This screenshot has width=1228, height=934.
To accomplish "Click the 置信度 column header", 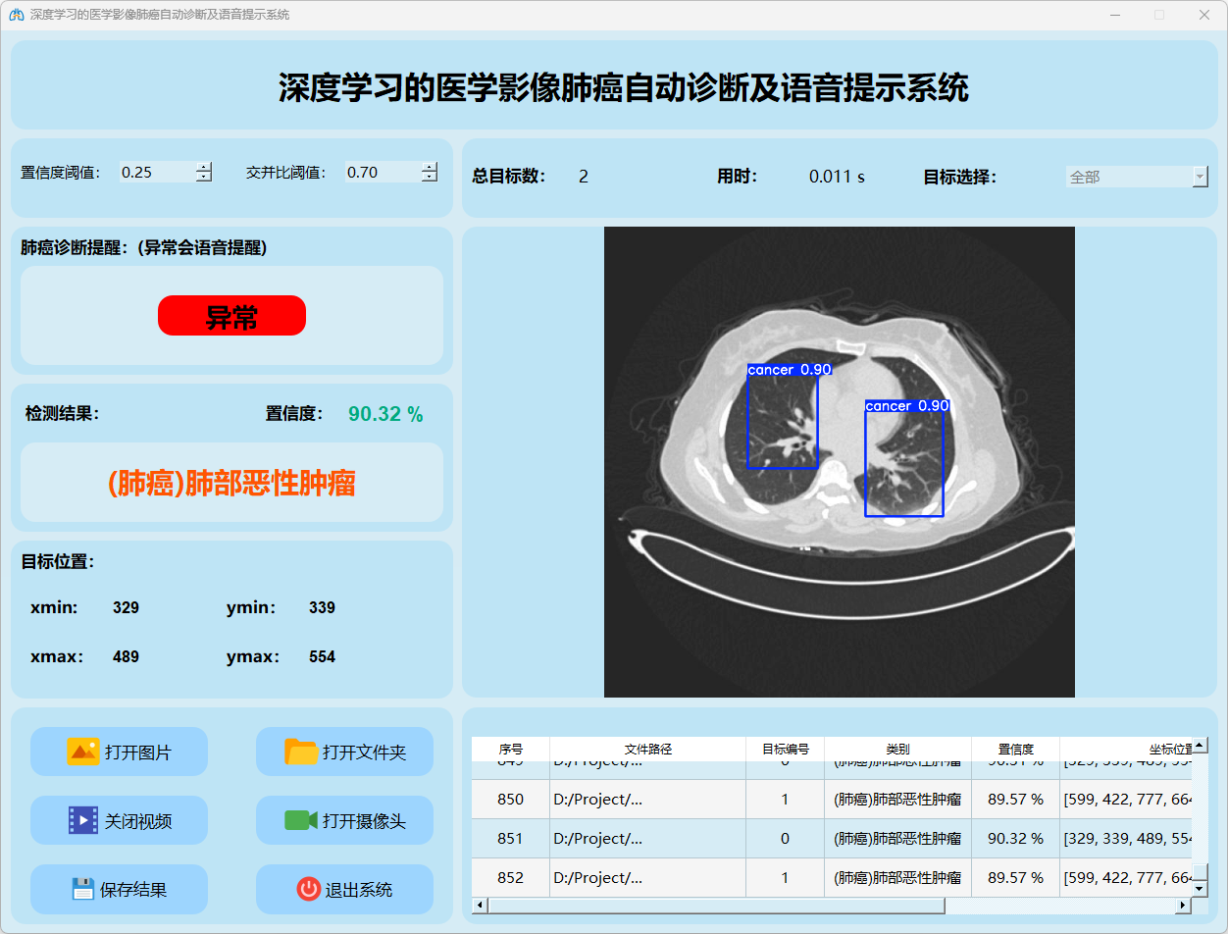I will 1015,749.
